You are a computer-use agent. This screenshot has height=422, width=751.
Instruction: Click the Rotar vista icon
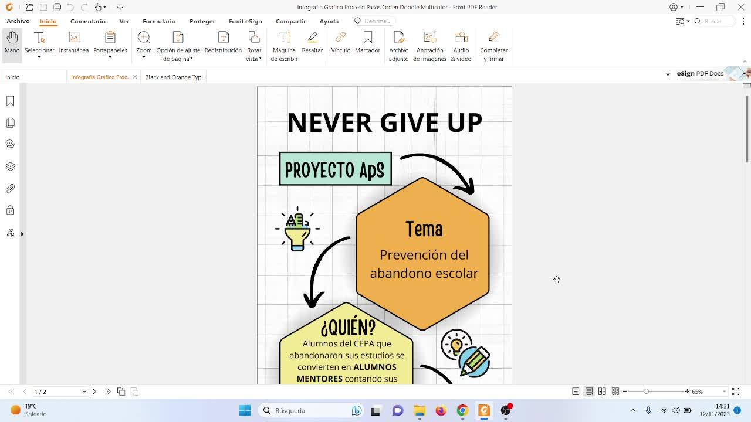(254, 38)
